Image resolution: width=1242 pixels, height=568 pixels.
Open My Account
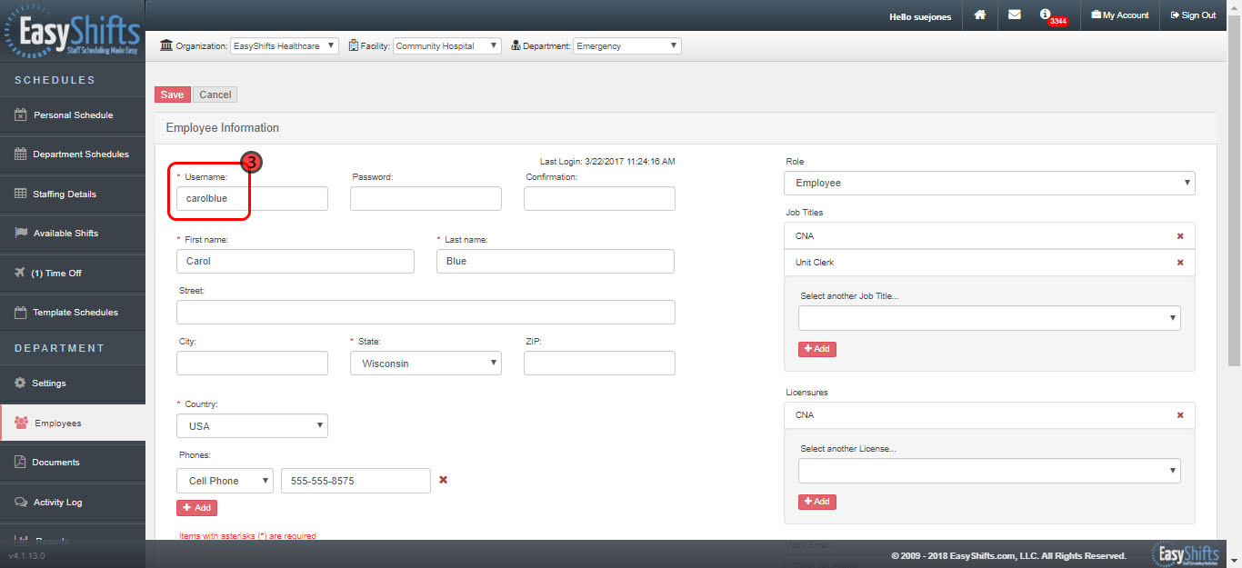point(1120,15)
